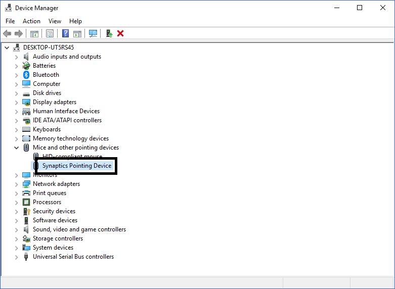Image resolution: width=395 pixels, height=289 pixels.
Task: Click the Display adapters icon
Action: [26, 102]
